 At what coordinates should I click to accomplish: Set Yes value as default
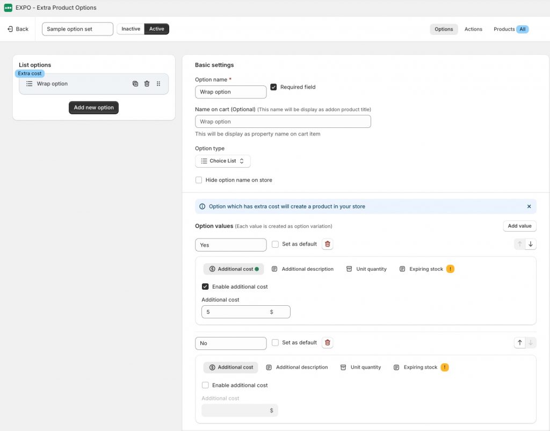276,245
